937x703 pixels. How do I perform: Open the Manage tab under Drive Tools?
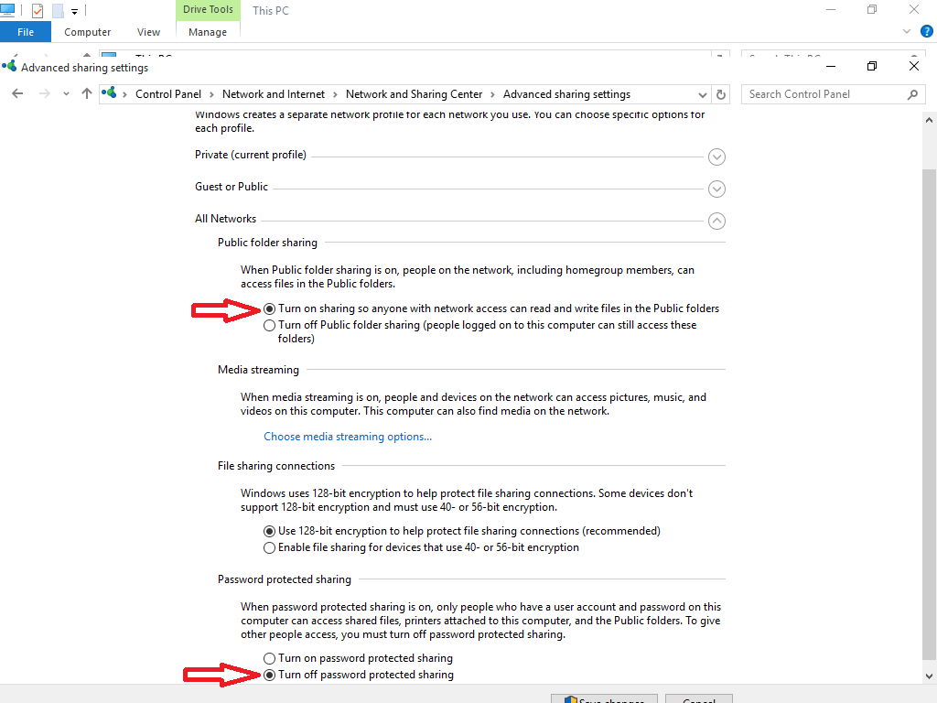(x=208, y=31)
